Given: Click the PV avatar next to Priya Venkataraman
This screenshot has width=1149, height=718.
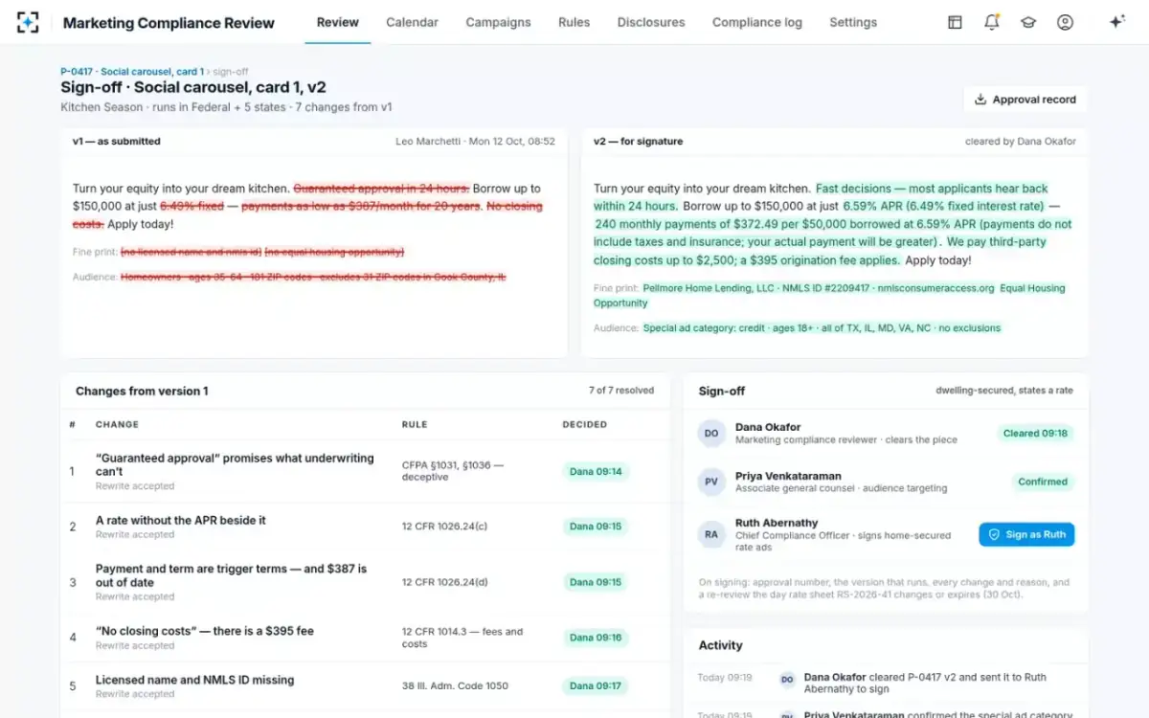Looking at the screenshot, I should tap(711, 482).
